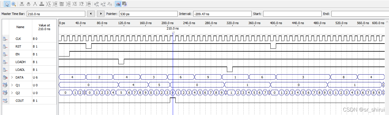Click the DATA input bus icon
The height and width of the screenshot is (115, 389).
(x=5, y=77)
